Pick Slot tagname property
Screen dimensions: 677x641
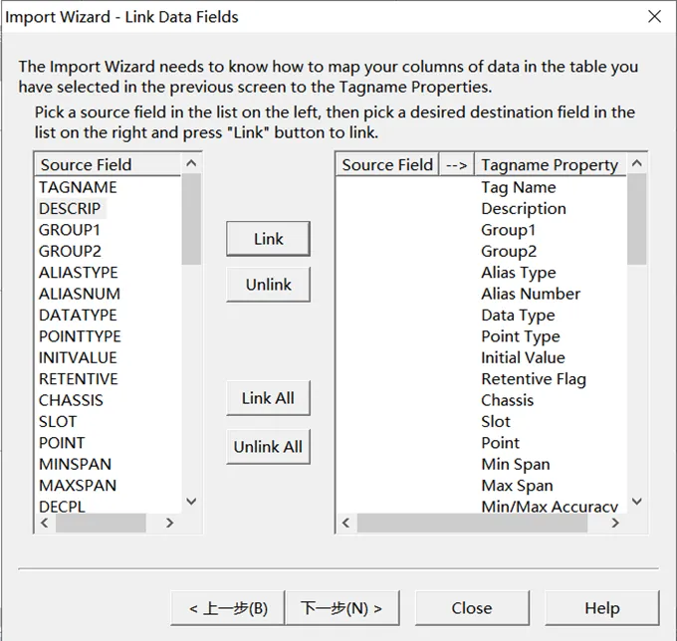[496, 422]
